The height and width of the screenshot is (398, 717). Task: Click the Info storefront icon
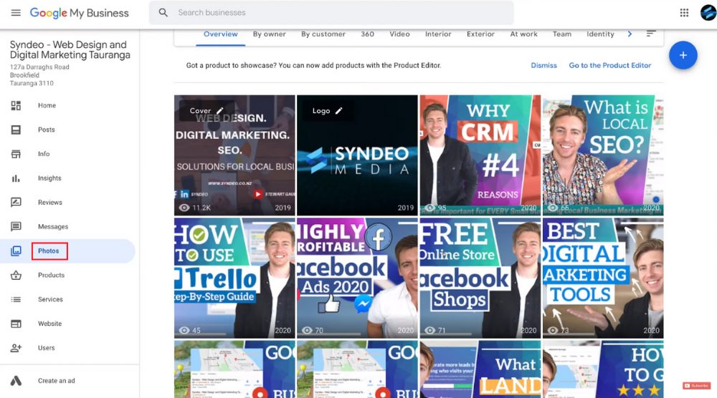[16, 154]
